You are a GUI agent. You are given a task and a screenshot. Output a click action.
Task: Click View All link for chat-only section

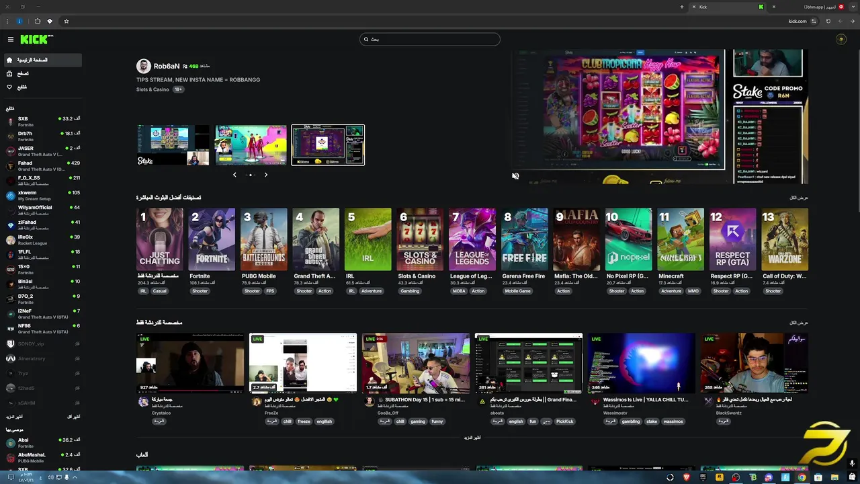tap(799, 323)
